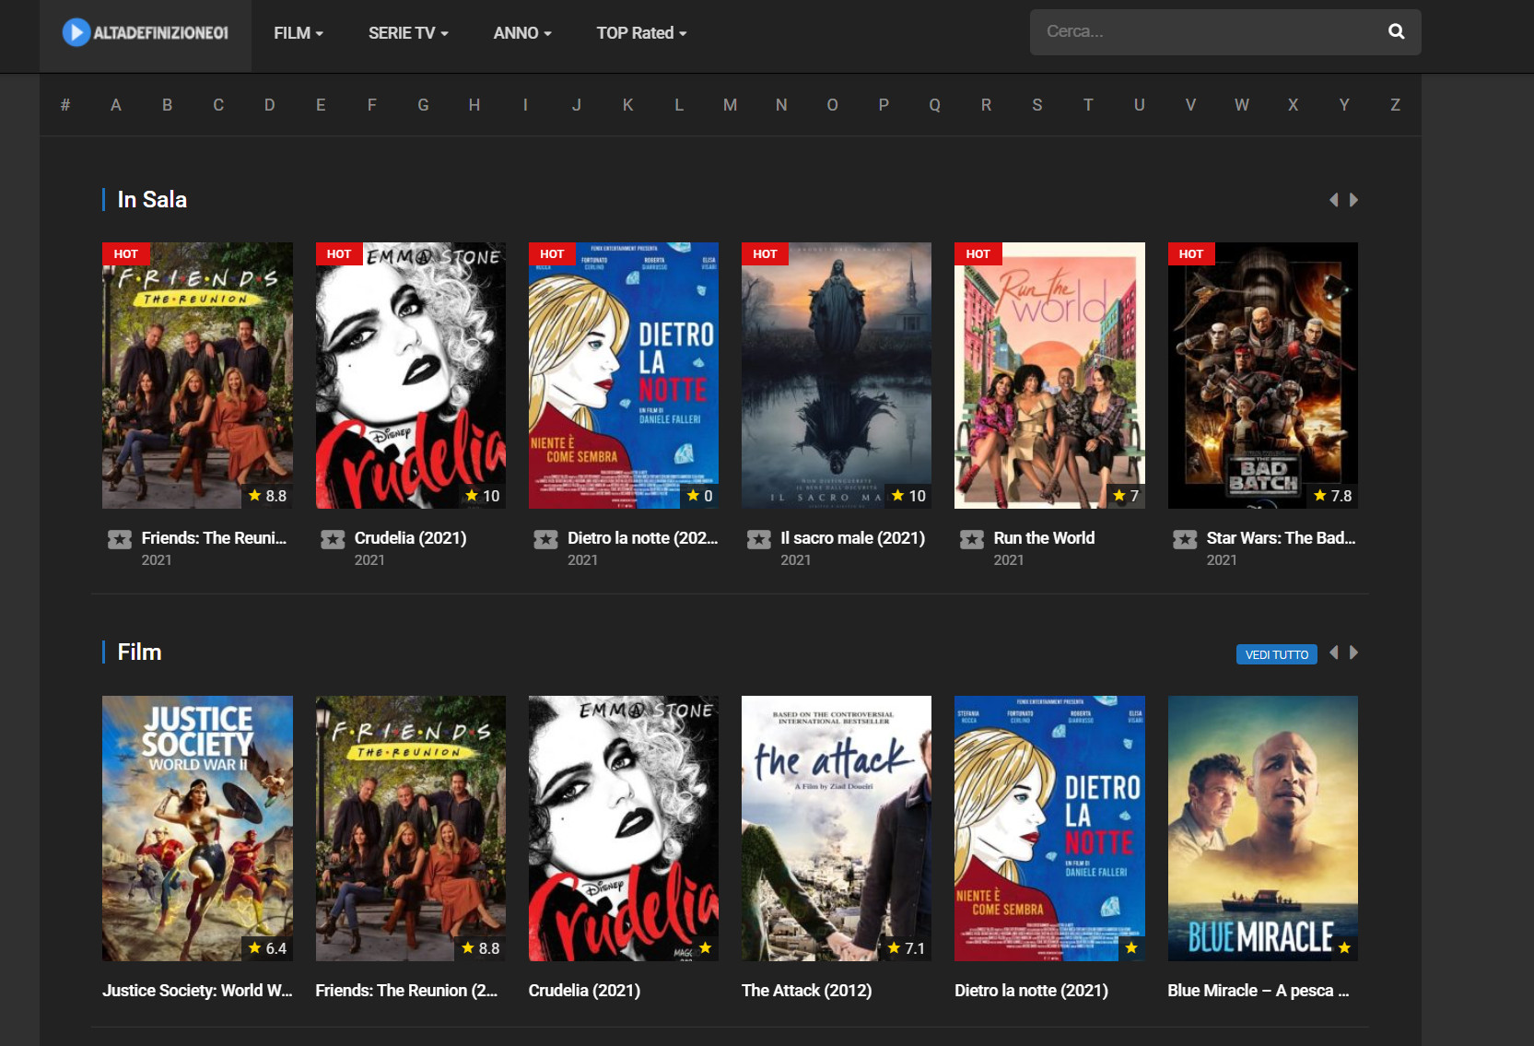The width and height of the screenshot is (1534, 1046).
Task: Filter titles by letter A
Action: [x=116, y=105]
